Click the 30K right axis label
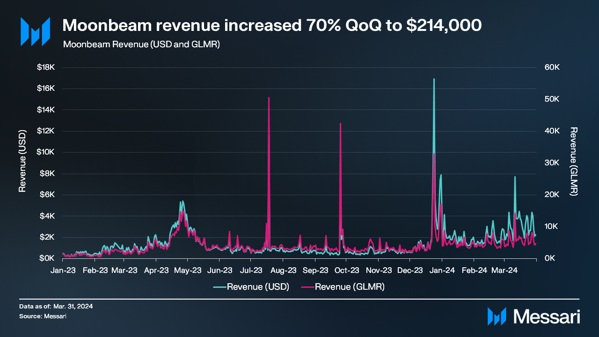 pyautogui.click(x=552, y=163)
